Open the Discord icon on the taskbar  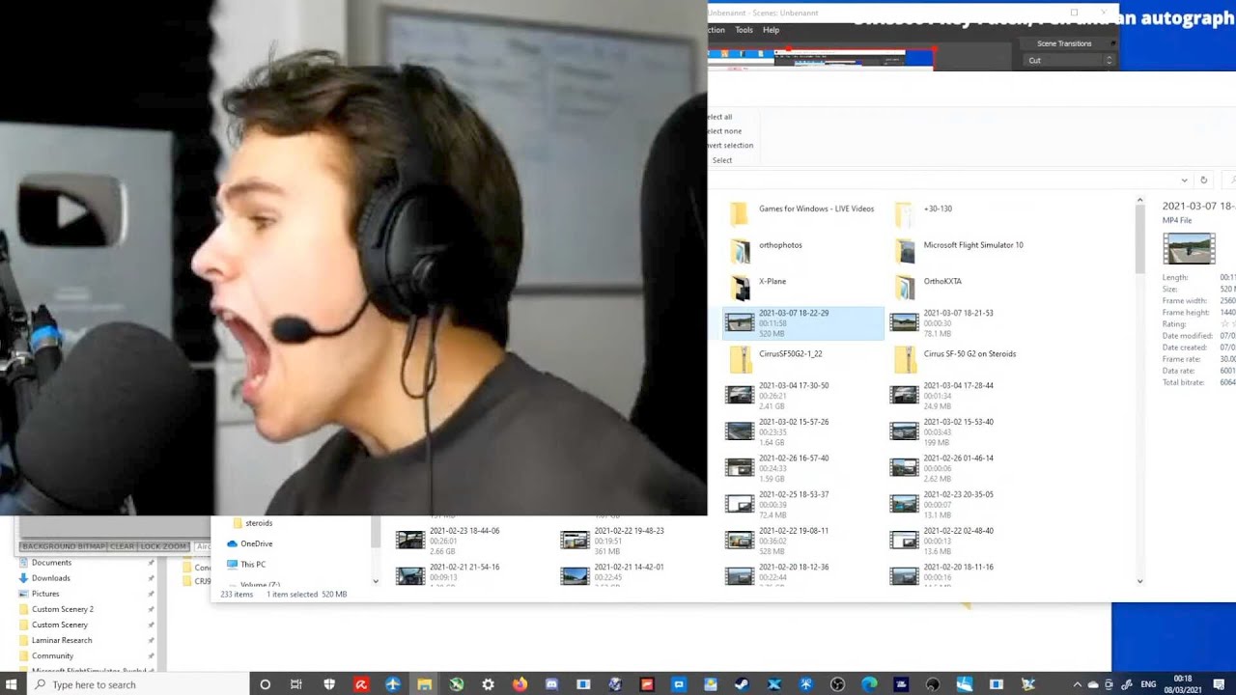coord(551,684)
